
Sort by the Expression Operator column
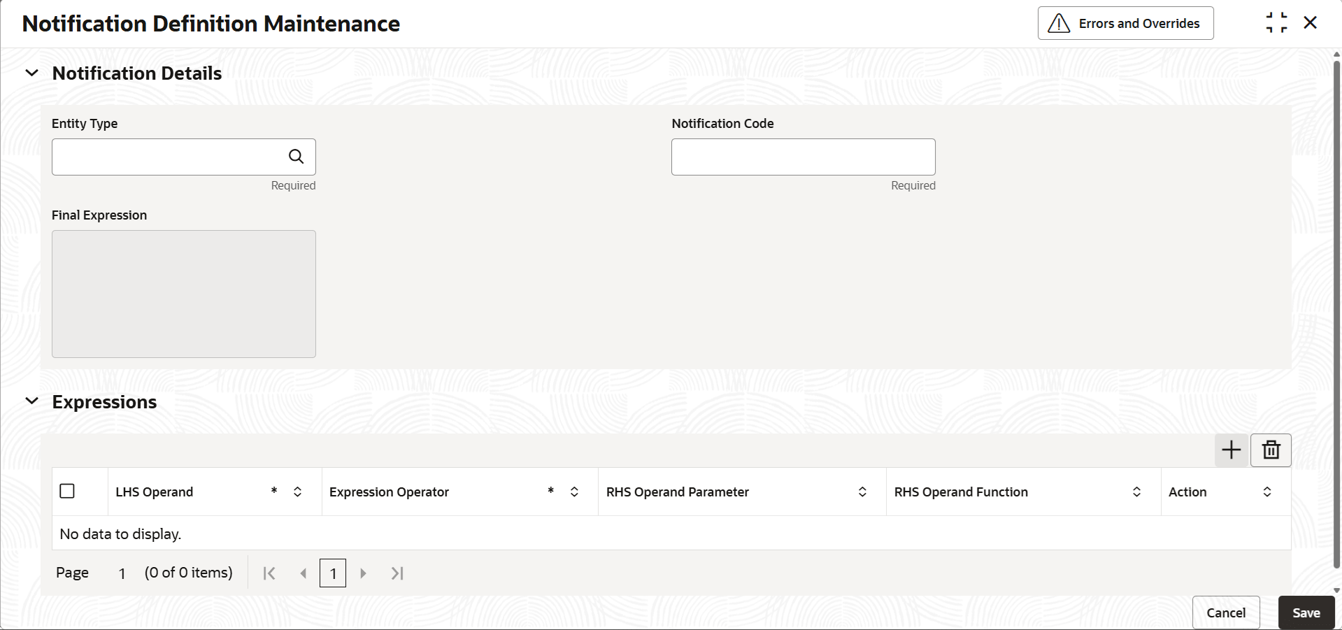(574, 492)
